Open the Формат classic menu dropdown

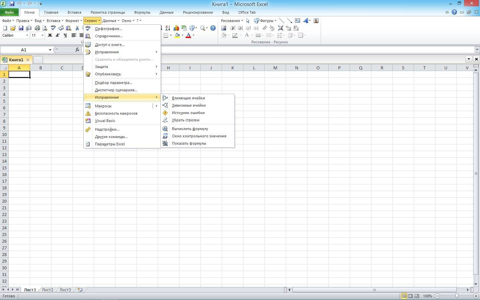[73, 21]
